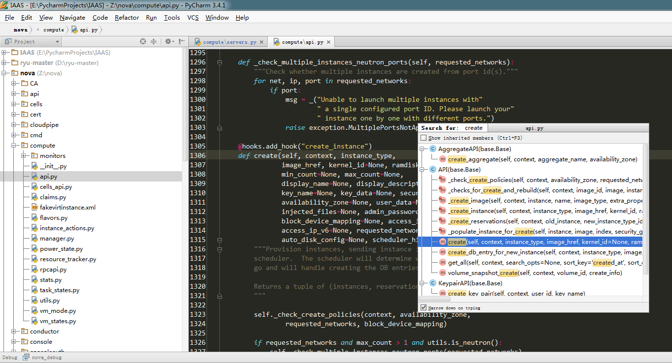Select vm_states.py in project tree
672x363 pixels.
point(58,321)
